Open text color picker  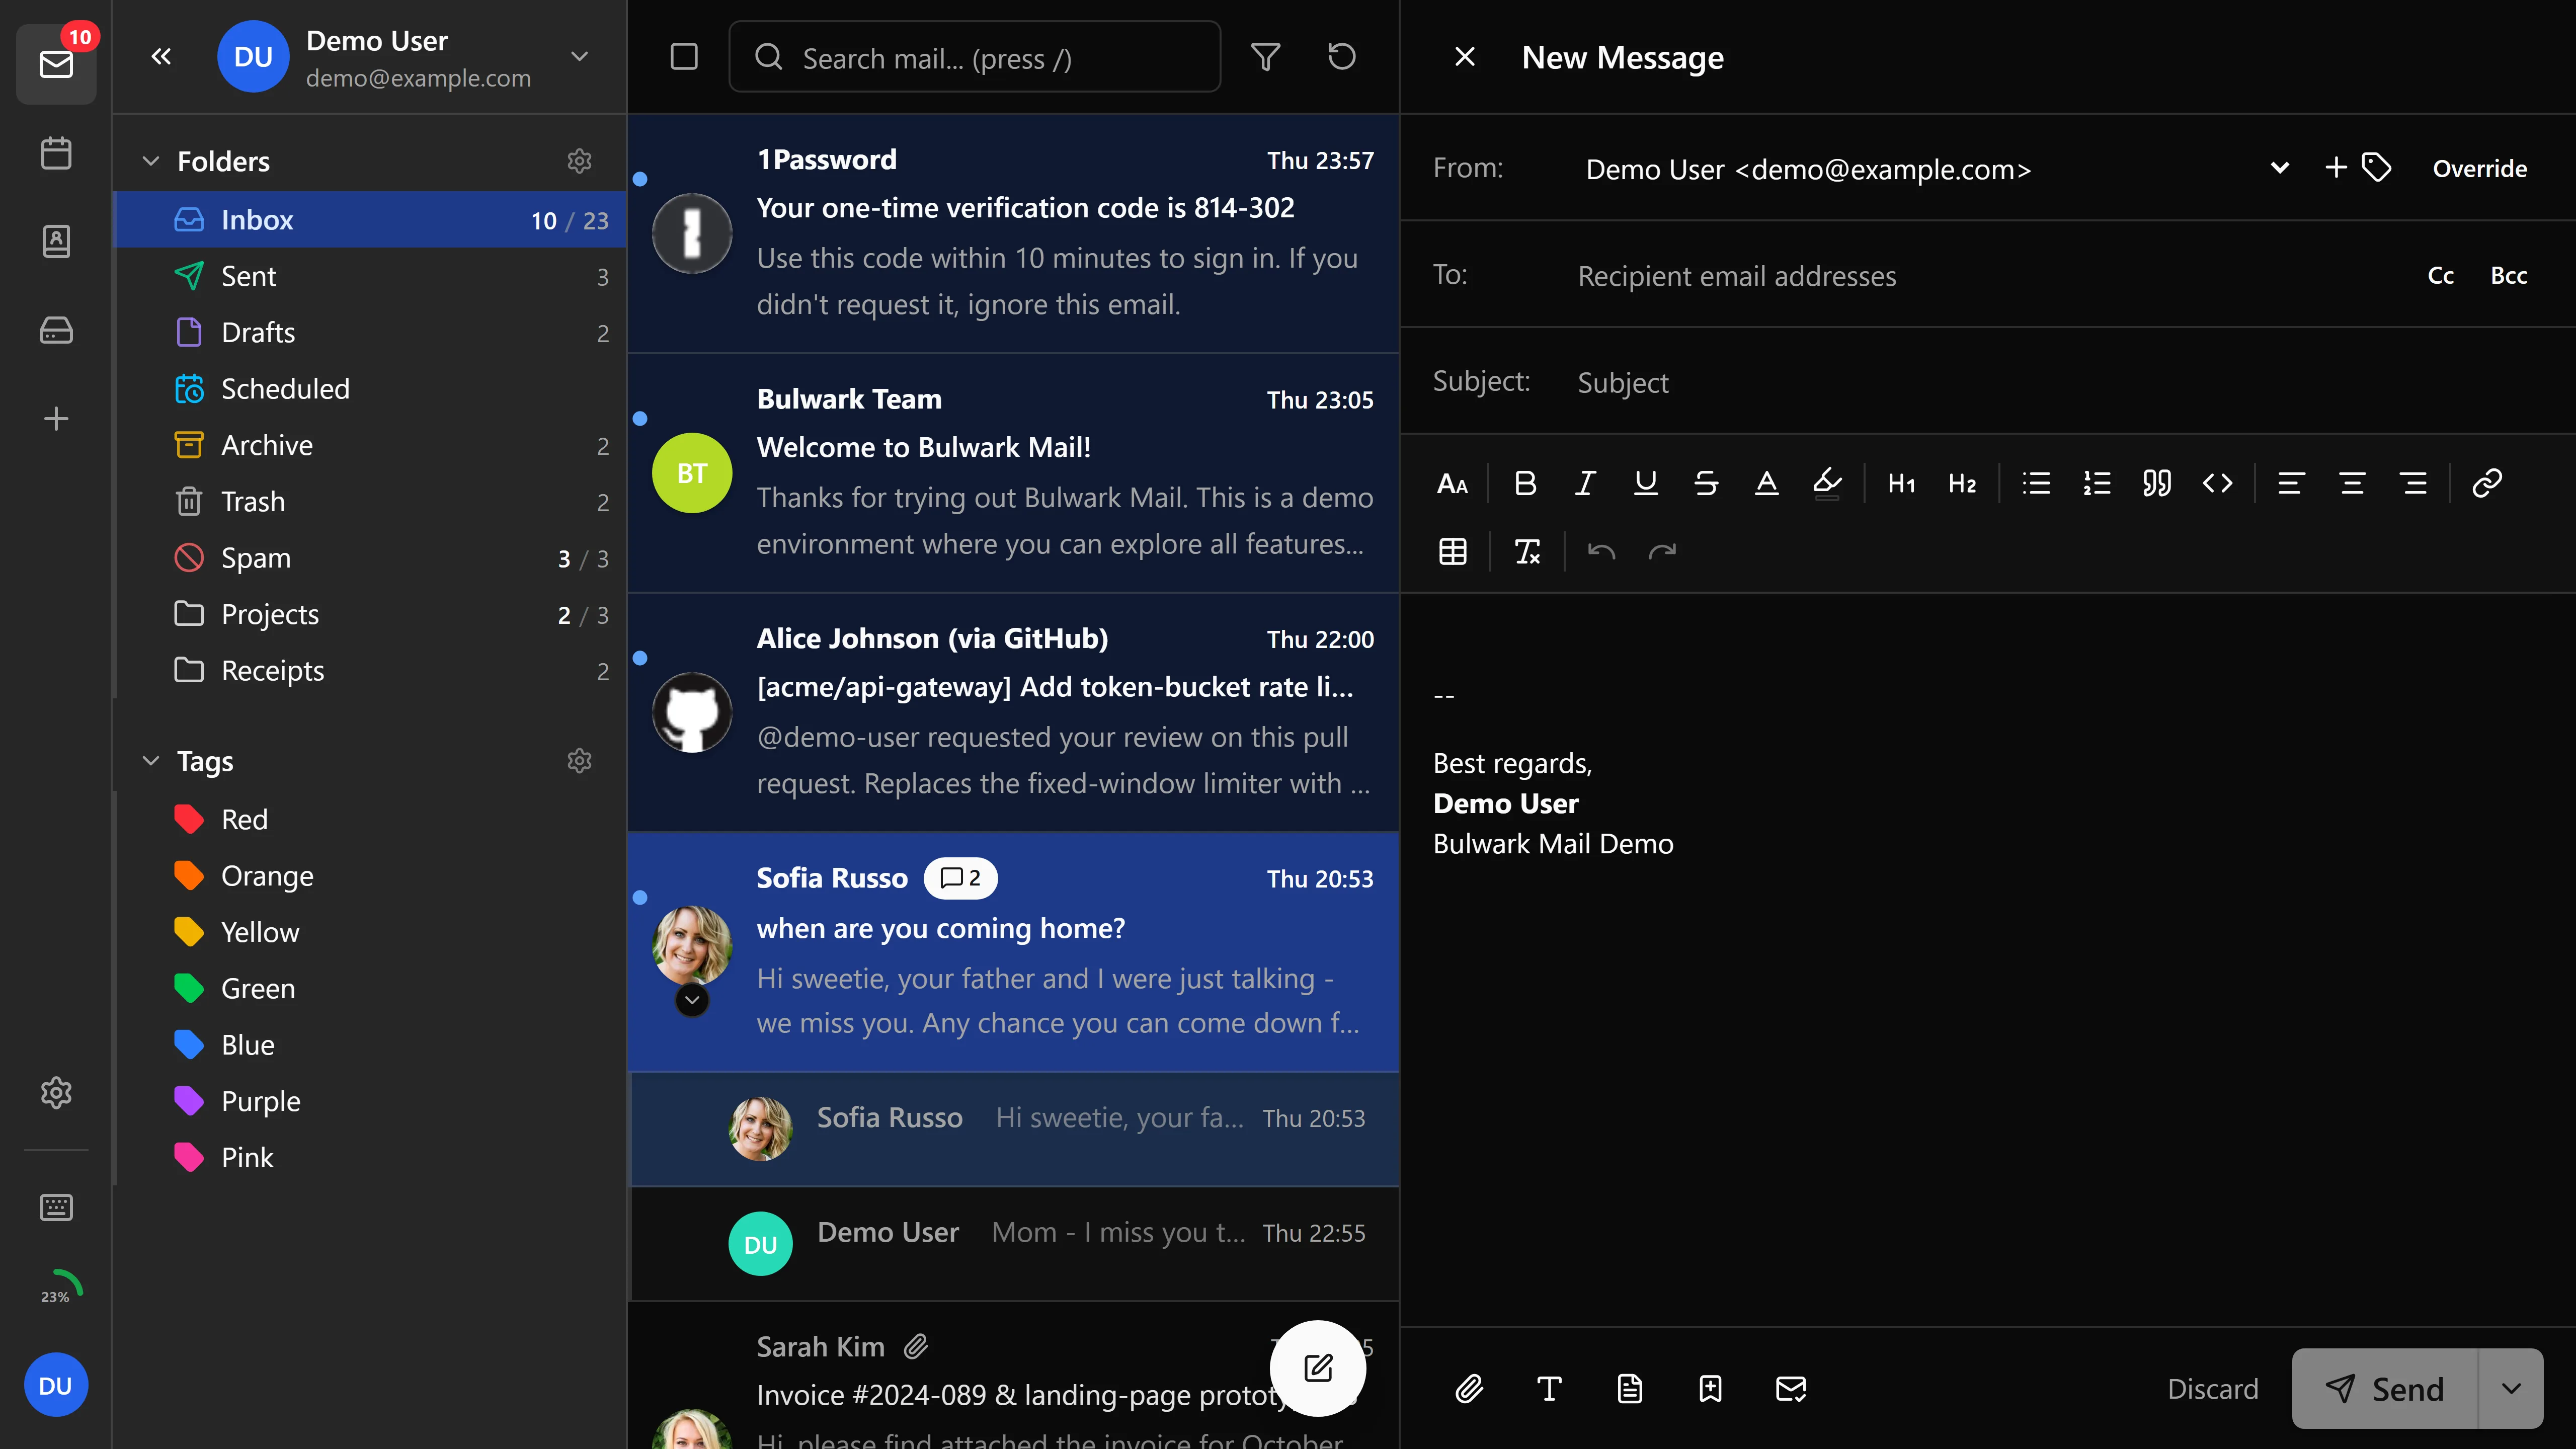click(x=1766, y=484)
